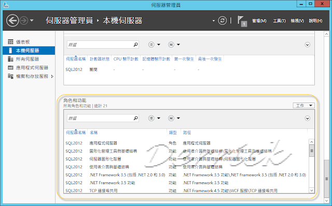Click the 應用程式伺服器 icon
Screen dimensions: 332x206
pos(10,68)
